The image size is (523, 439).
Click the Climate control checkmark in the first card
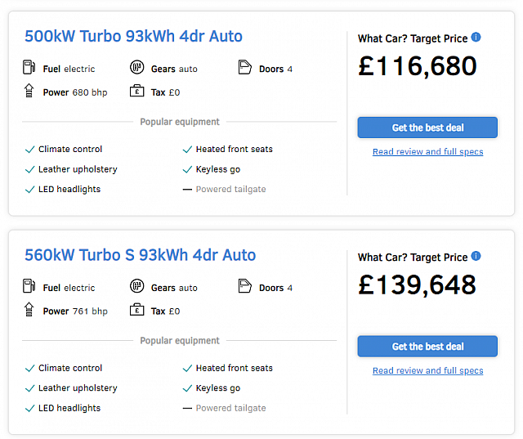click(30, 150)
